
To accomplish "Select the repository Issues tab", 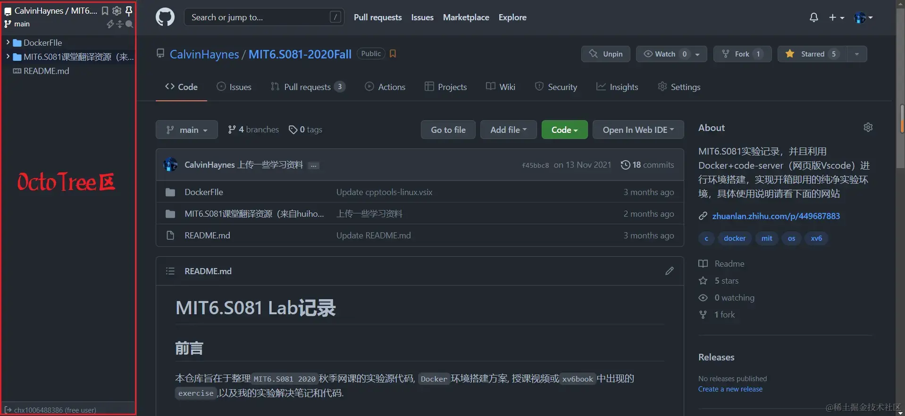I will (x=234, y=87).
